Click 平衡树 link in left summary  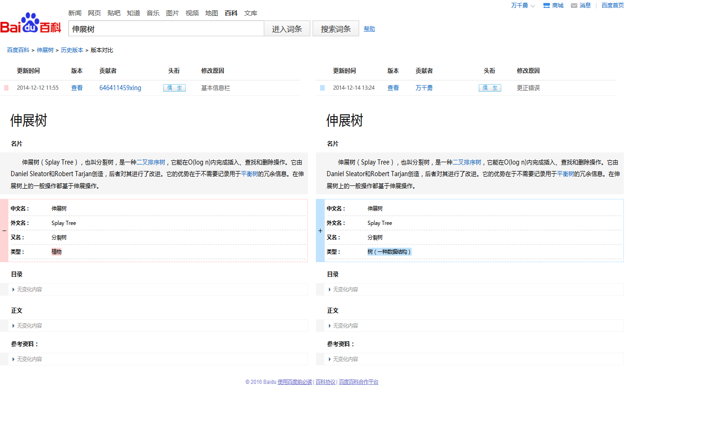point(249,174)
